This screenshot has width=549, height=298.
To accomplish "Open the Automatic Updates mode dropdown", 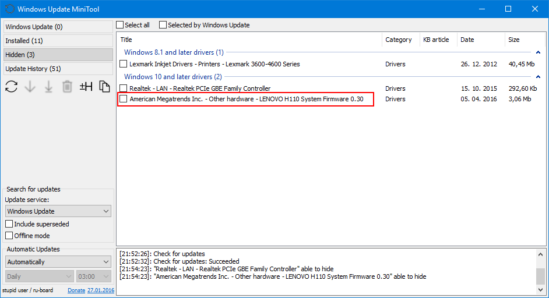I will coord(58,262).
